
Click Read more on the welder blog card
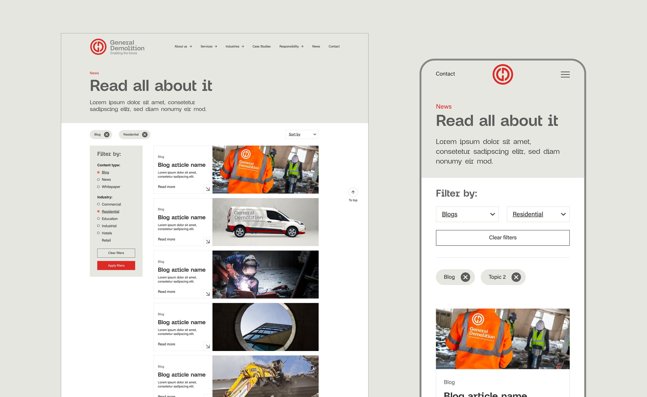coord(166,292)
